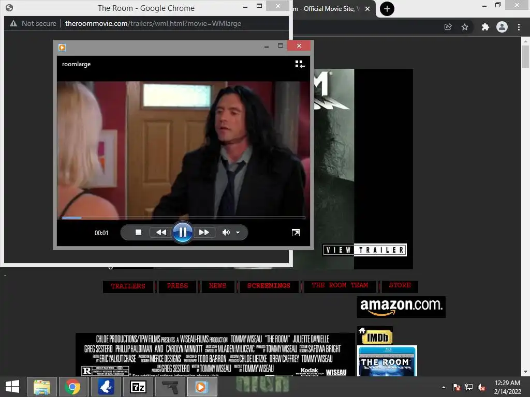Open File Explorer from the taskbar

[41, 387]
